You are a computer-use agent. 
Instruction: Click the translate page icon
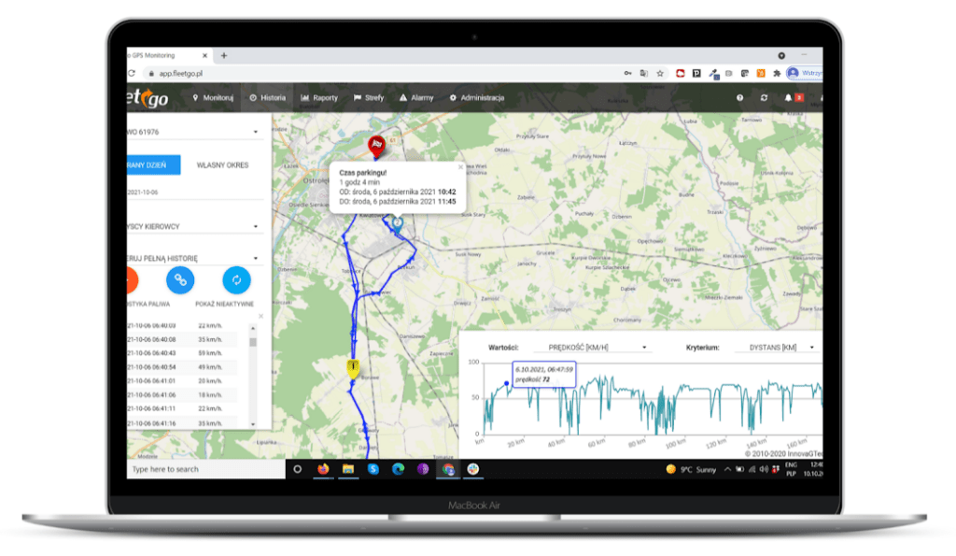tap(644, 73)
